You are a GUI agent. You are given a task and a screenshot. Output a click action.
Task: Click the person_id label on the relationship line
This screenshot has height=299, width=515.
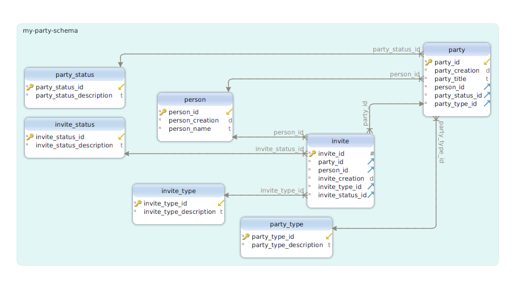pos(289,132)
